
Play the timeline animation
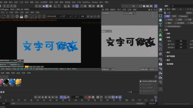click(x=46, y=97)
